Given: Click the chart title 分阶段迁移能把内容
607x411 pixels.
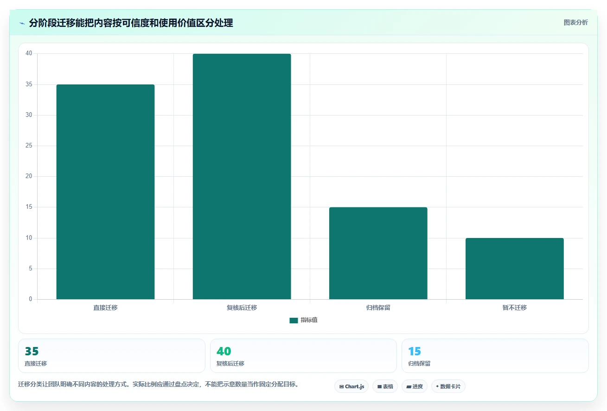Looking at the screenshot, I should [131, 23].
